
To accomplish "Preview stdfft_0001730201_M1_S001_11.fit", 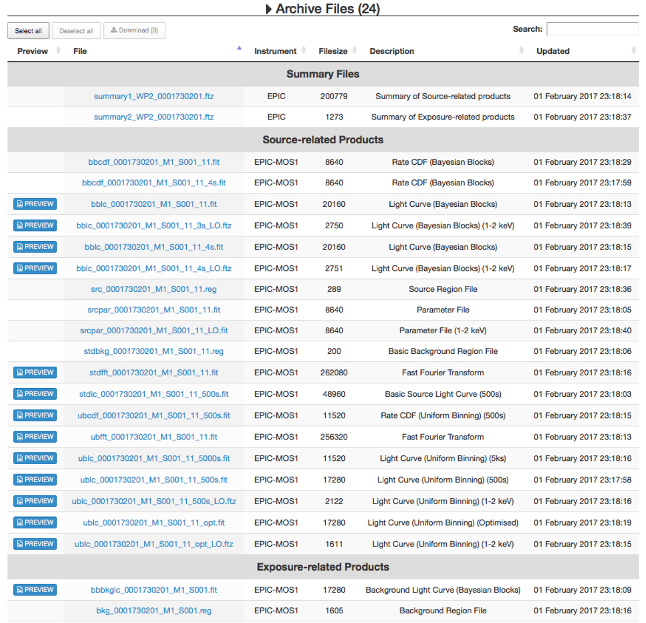I will coord(35,373).
